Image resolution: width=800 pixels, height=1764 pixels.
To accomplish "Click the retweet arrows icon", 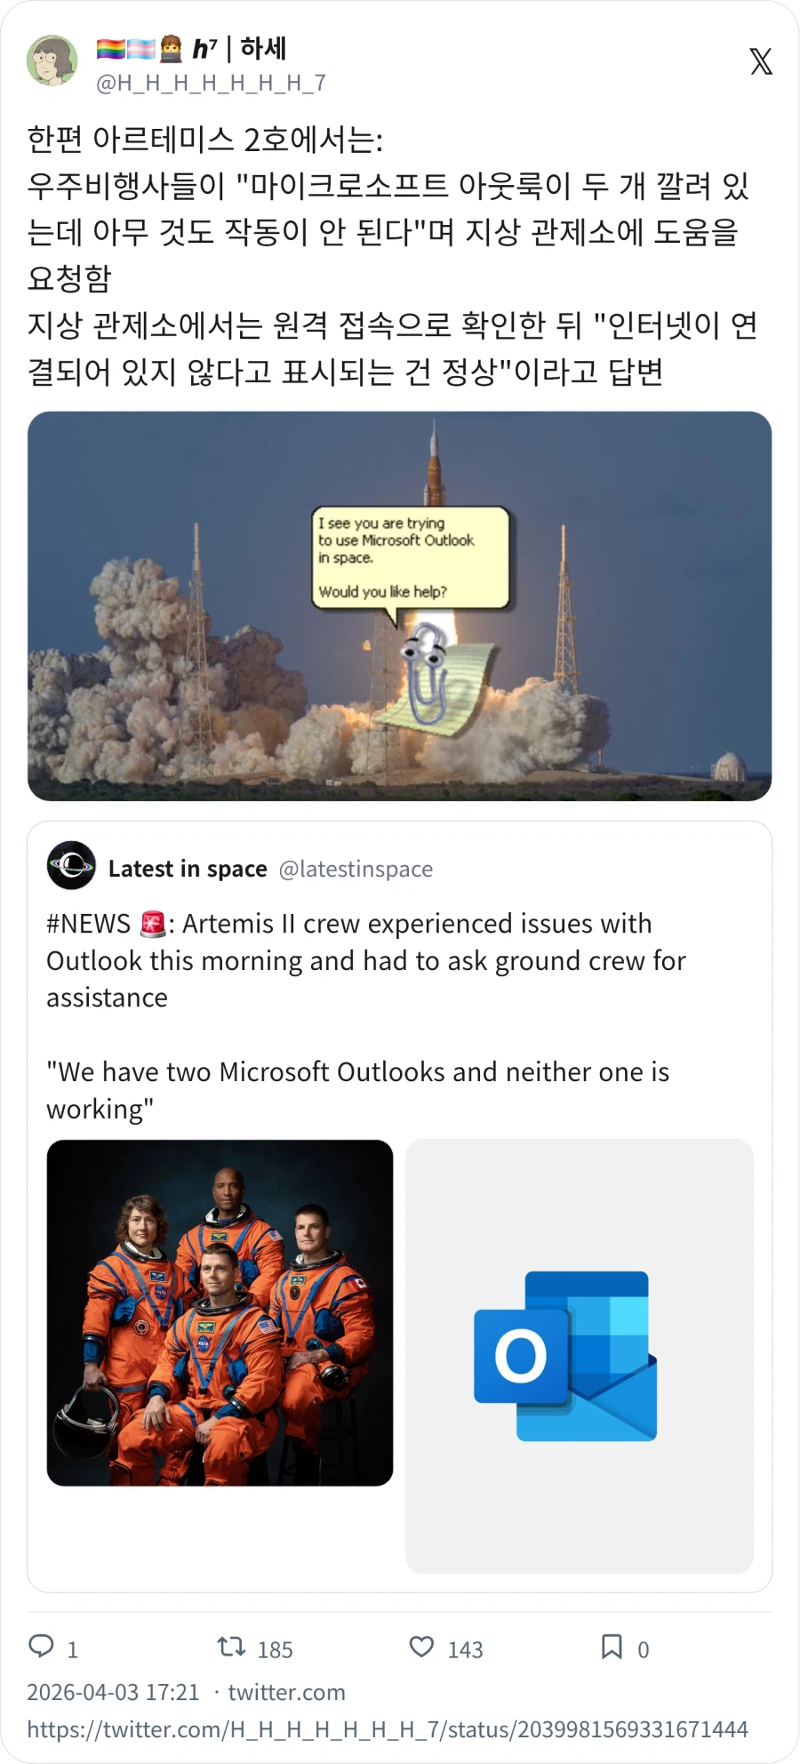I will click(232, 1648).
